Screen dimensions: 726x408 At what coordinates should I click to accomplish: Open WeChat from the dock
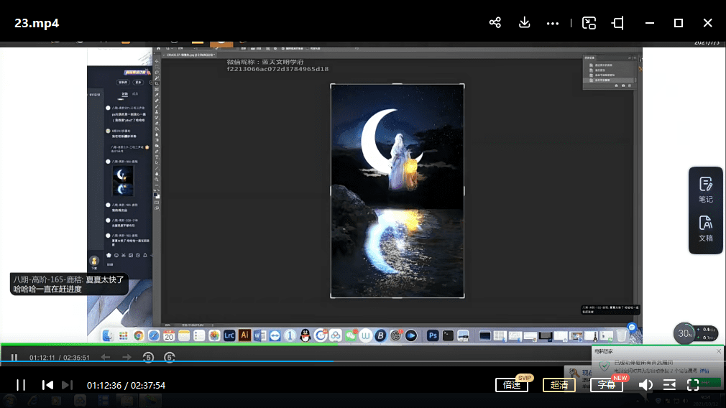[351, 336]
